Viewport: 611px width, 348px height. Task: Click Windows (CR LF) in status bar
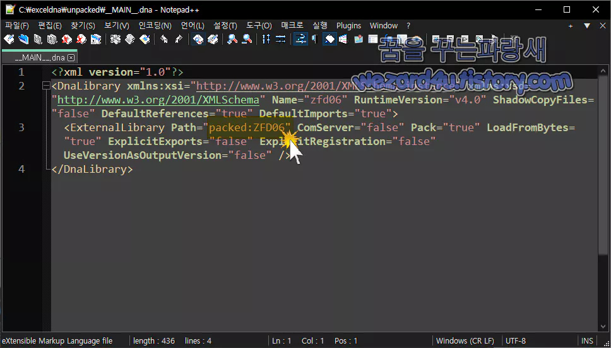coord(465,340)
